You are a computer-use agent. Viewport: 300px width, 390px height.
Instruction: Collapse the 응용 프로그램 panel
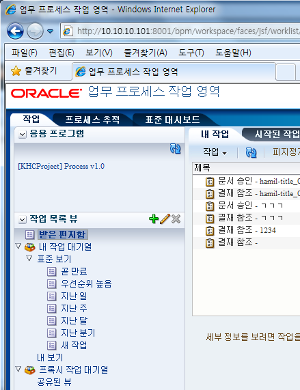click(x=23, y=135)
